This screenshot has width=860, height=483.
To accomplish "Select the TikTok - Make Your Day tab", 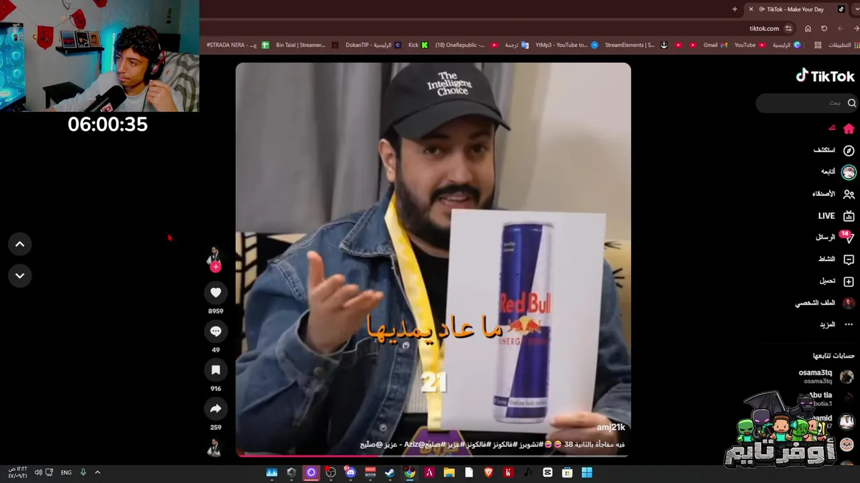I will pos(795,9).
